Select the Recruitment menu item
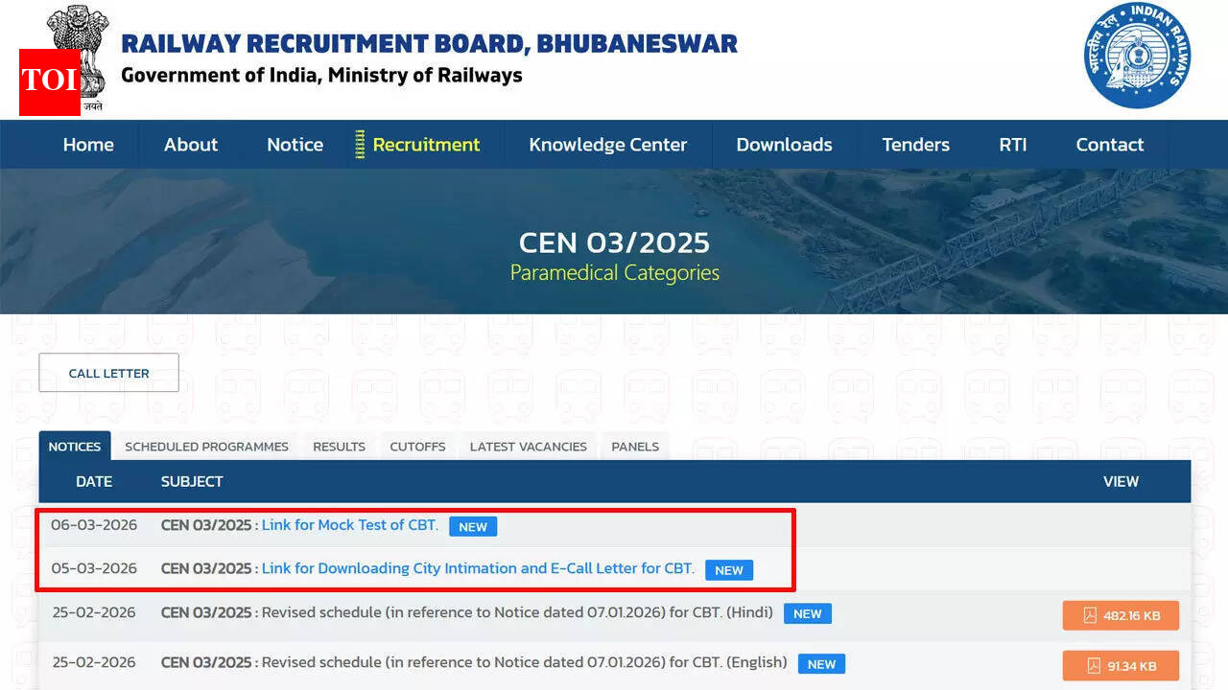The height and width of the screenshot is (690, 1228). click(x=425, y=145)
